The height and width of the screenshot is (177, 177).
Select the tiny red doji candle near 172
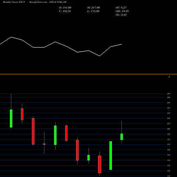(x=44, y=144)
